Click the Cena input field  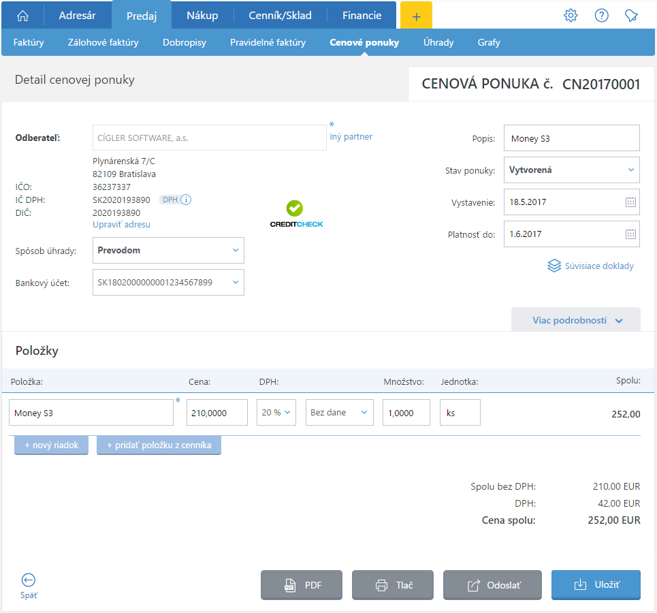[217, 413]
